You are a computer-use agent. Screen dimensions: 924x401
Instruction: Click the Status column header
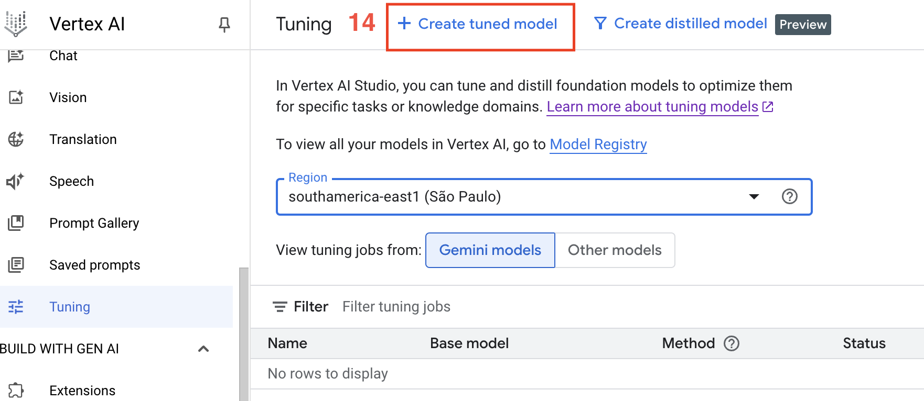coord(864,343)
